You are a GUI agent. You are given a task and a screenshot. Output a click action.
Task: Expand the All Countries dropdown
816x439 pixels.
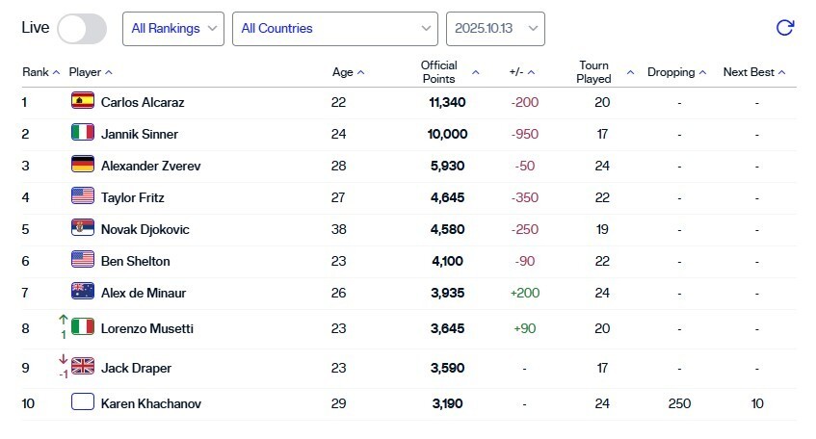pos(335,29)
